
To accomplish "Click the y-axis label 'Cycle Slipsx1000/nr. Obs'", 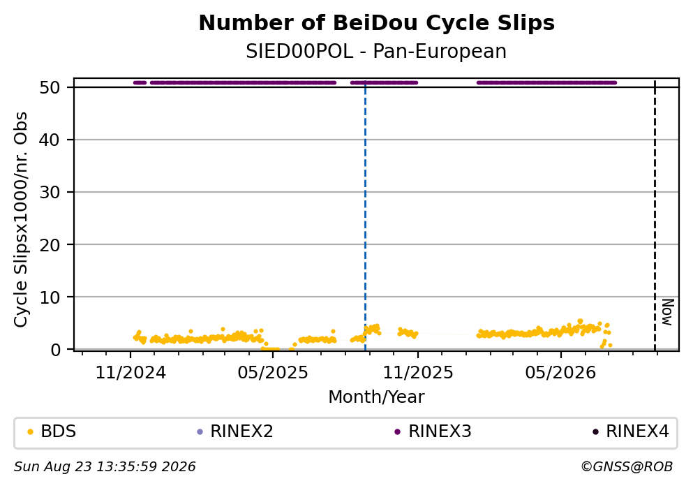I will click(20, 220).
